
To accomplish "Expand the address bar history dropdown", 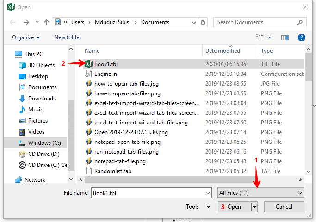I will 194,22.
